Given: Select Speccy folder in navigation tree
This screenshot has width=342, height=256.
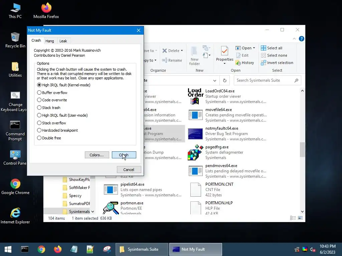Looking at the screenshot, I should 72,195.
